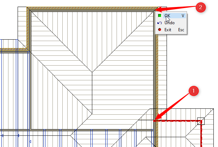Select the hatched top wall of the building
Viewport: 218px width, 147px height.
92,9
